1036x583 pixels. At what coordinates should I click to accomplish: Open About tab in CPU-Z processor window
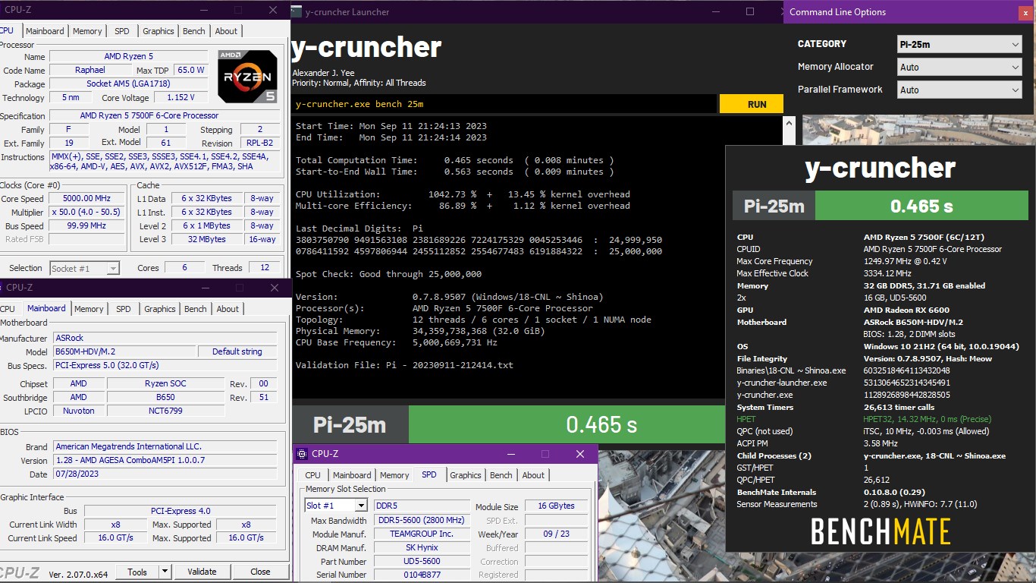[226, 31]
